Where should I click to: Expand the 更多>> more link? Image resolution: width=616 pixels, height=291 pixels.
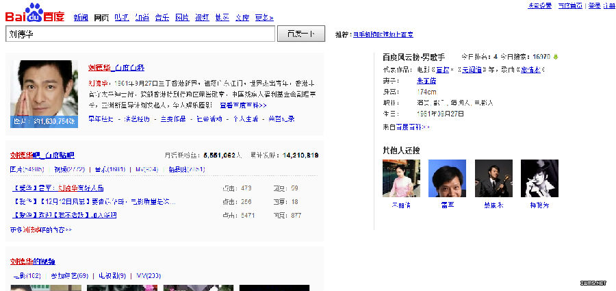click(x=264, y=18)
